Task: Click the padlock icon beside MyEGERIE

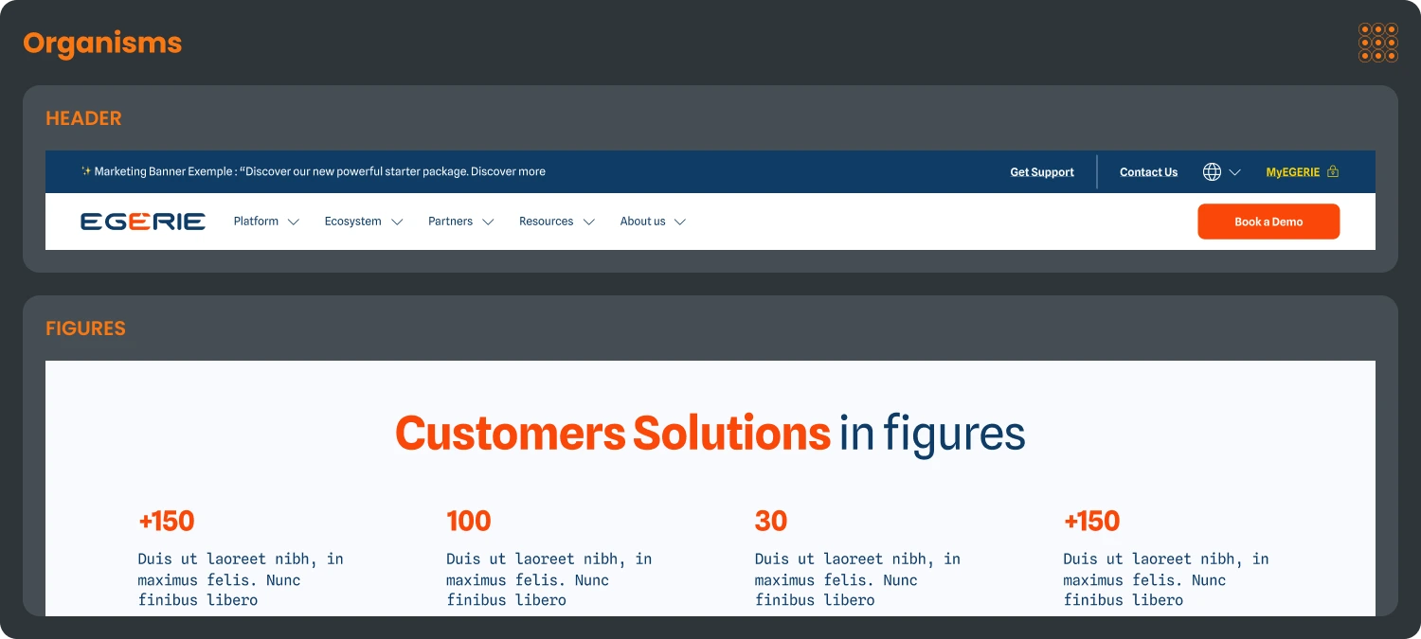Action: [x=1333, y=171]
